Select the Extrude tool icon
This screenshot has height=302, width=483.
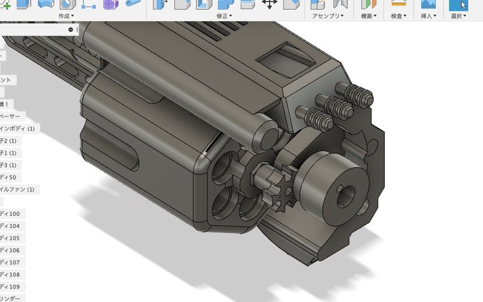point(23,4)
